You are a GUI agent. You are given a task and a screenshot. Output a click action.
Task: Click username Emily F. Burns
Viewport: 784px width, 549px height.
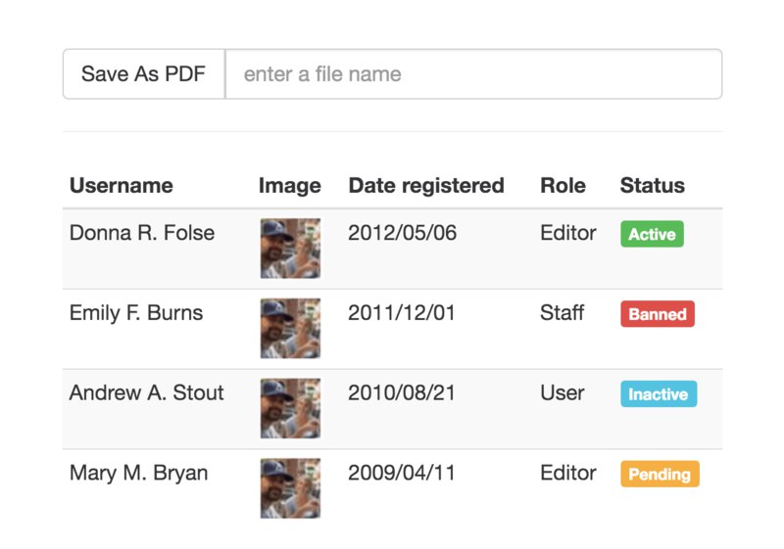click(x=136, y=313)
